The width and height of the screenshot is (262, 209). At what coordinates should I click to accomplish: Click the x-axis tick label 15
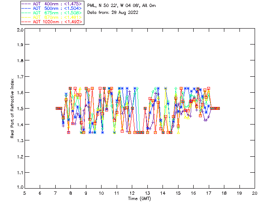[178, 193]
